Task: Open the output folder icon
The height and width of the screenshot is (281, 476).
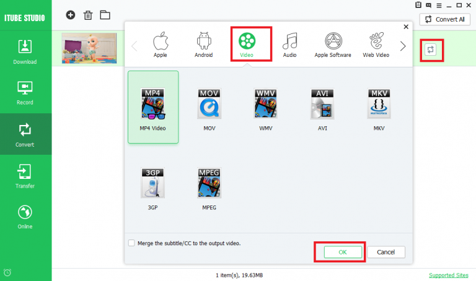Action: 105,15
